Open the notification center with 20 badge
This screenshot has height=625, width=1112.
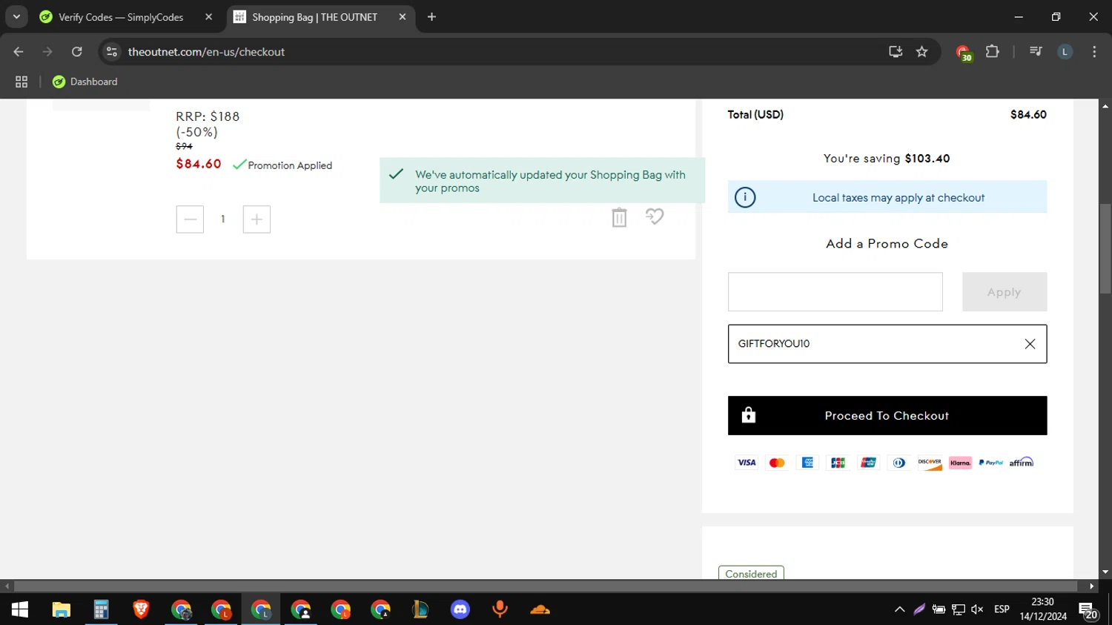[x=1088, y=610]
